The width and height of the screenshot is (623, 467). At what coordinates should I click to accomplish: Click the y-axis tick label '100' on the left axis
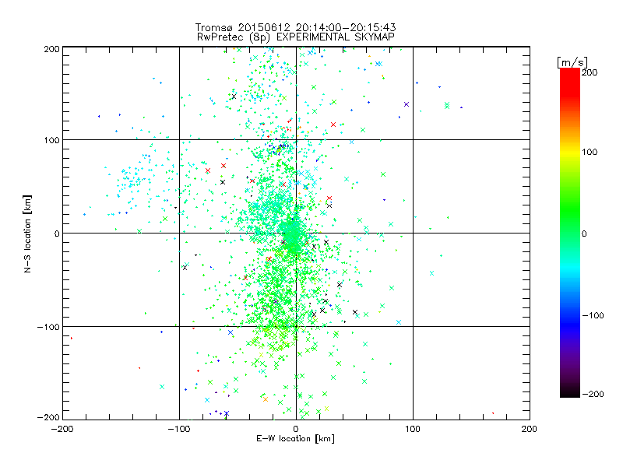pyautogui.click(x=51, y=140)
